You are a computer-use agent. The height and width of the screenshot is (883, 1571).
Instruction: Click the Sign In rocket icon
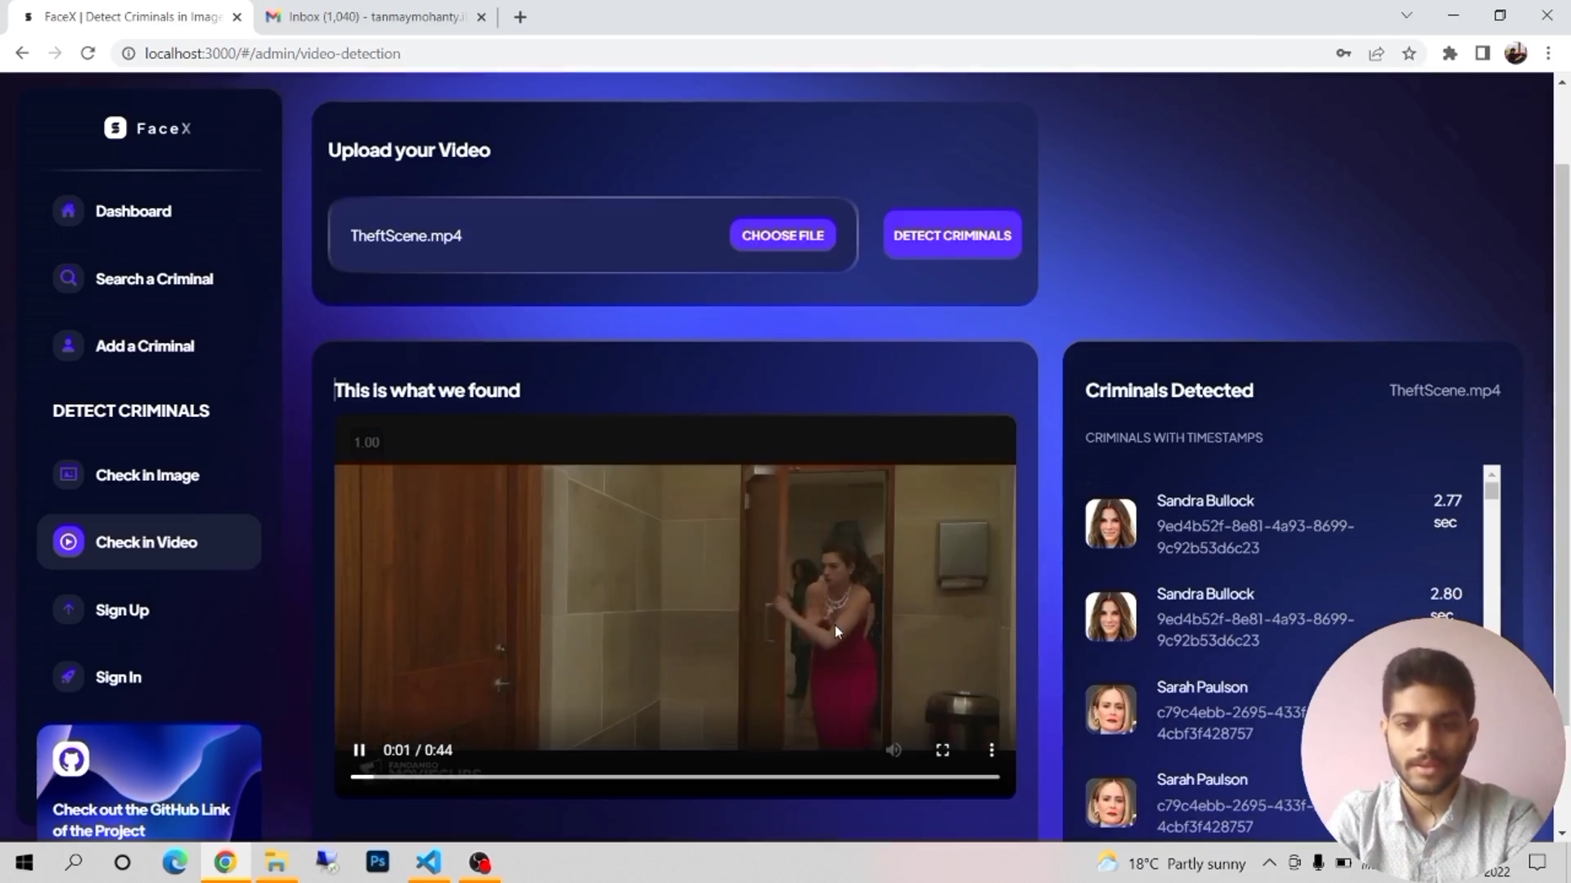69,677
